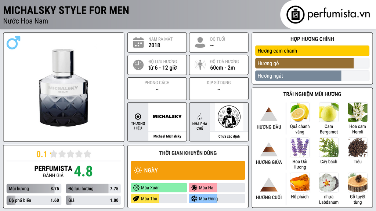Click the Hoa cam Neroli flower image

[358, 112]
